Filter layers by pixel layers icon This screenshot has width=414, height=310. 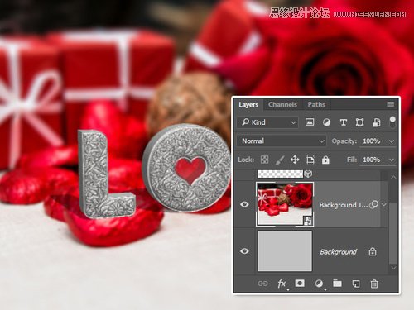310,122
